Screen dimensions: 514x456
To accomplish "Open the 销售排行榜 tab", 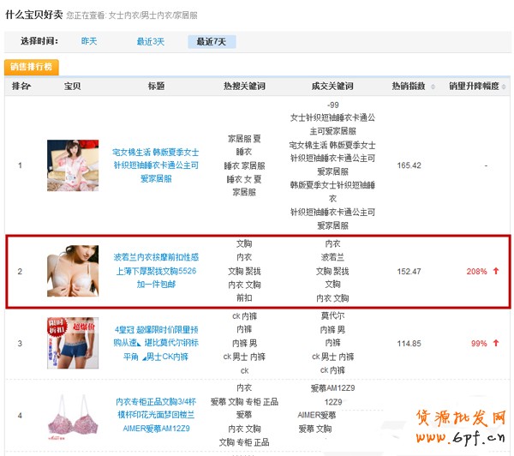I will coord(32,66).
